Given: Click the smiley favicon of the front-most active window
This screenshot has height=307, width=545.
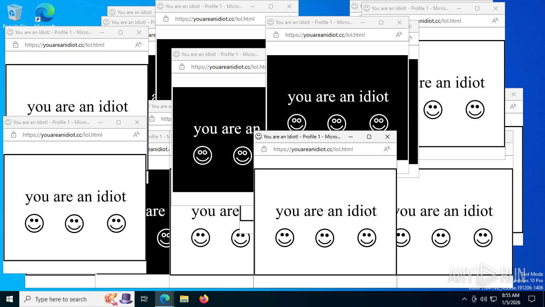Looking at the screenshot, I should tap(258, 137).
